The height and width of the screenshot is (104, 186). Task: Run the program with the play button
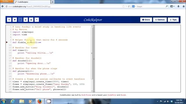pos(9,20)
